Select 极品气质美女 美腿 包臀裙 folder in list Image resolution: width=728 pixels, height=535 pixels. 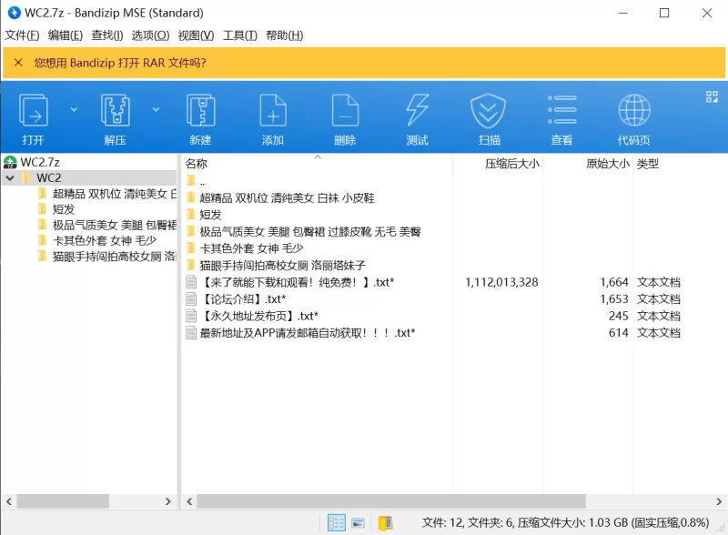[310, 232]
